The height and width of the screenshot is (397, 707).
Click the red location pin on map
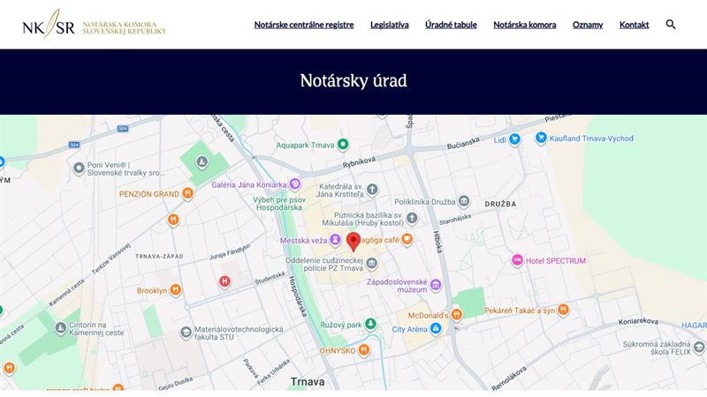[353, 242]
